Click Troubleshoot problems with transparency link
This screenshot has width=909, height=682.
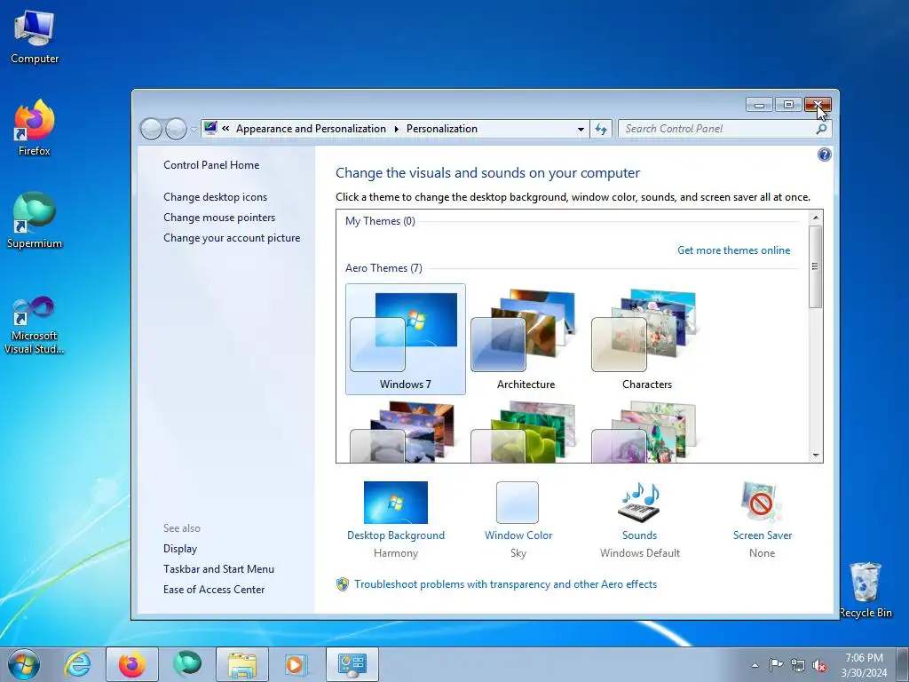(x=505, y=584)
